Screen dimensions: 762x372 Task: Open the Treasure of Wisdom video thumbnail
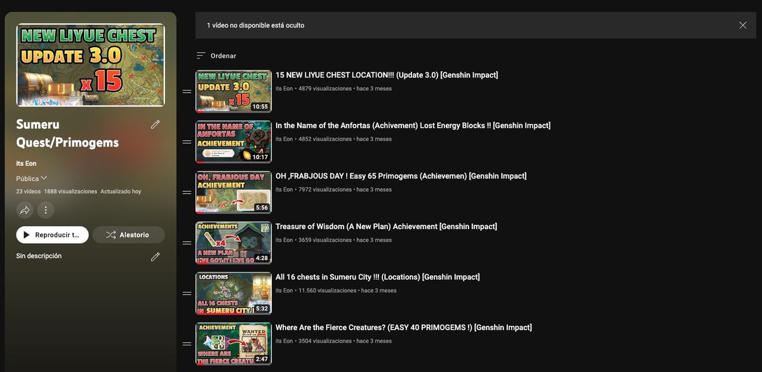(x=234, y=242)
